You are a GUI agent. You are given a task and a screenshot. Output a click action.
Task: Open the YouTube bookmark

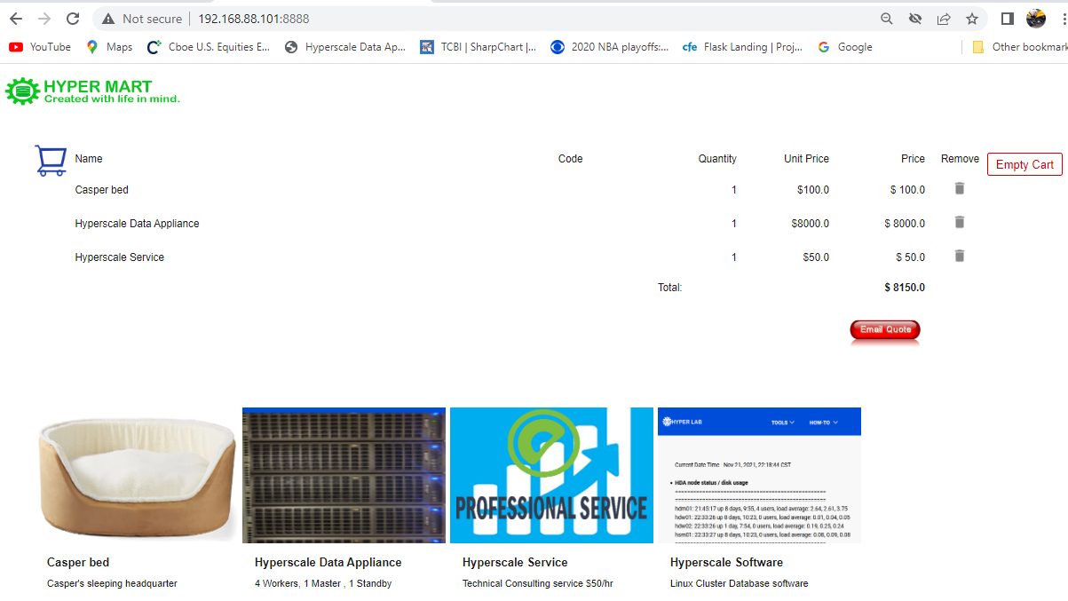pos(40,47)
